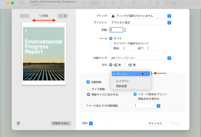Focus the 部数 copies input field

tap(116, 30)
